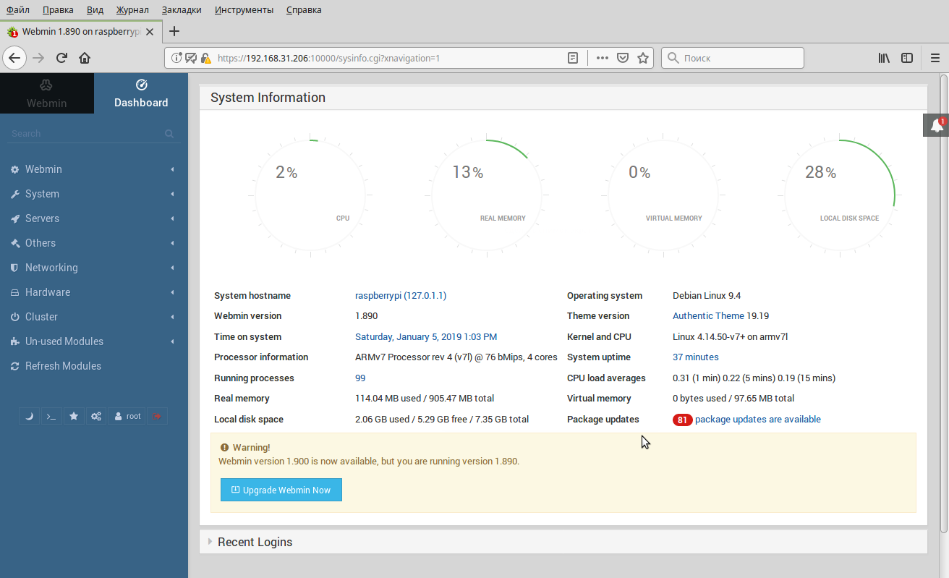Click the Virtual Memory gauge
Screen dimensions: 949x578
[663, 195]
